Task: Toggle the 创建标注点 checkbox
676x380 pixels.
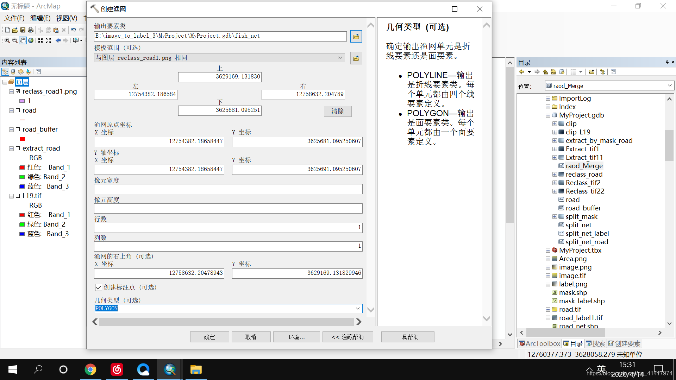Action: 99,287
